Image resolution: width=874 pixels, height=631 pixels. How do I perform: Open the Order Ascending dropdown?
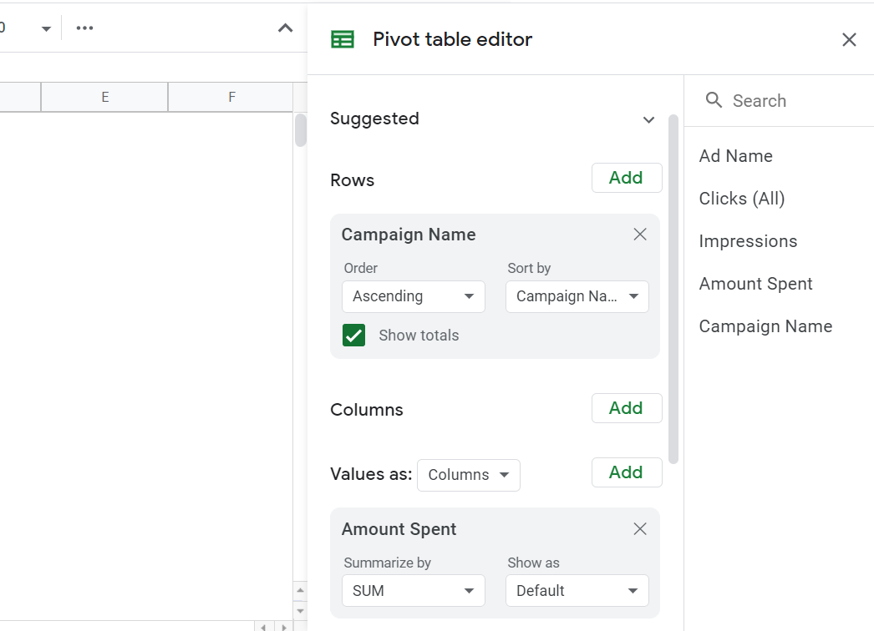pyautogui.click(x=413, y=296)
